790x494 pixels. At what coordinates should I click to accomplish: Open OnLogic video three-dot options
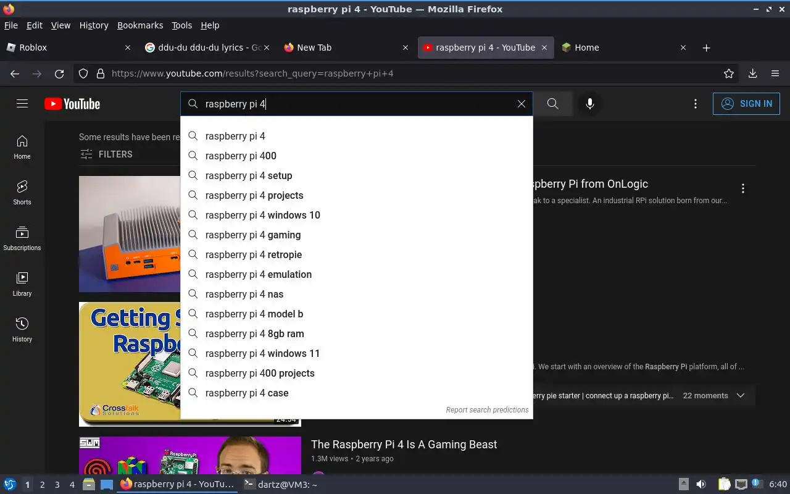743,188
